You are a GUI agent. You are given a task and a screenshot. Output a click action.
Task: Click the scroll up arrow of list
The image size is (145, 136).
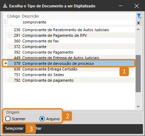(138, 29)
